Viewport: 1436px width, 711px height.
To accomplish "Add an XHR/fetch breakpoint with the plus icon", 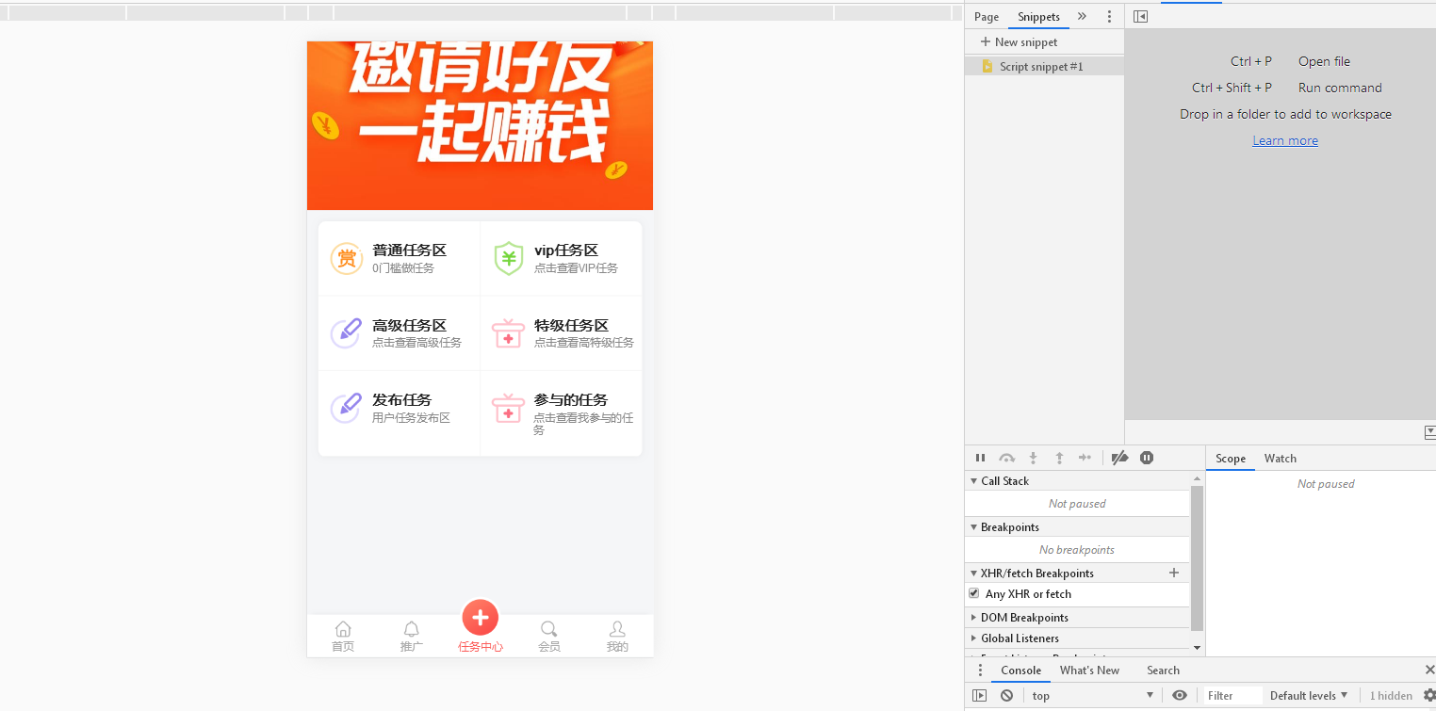I will (x=1174, y=573).
